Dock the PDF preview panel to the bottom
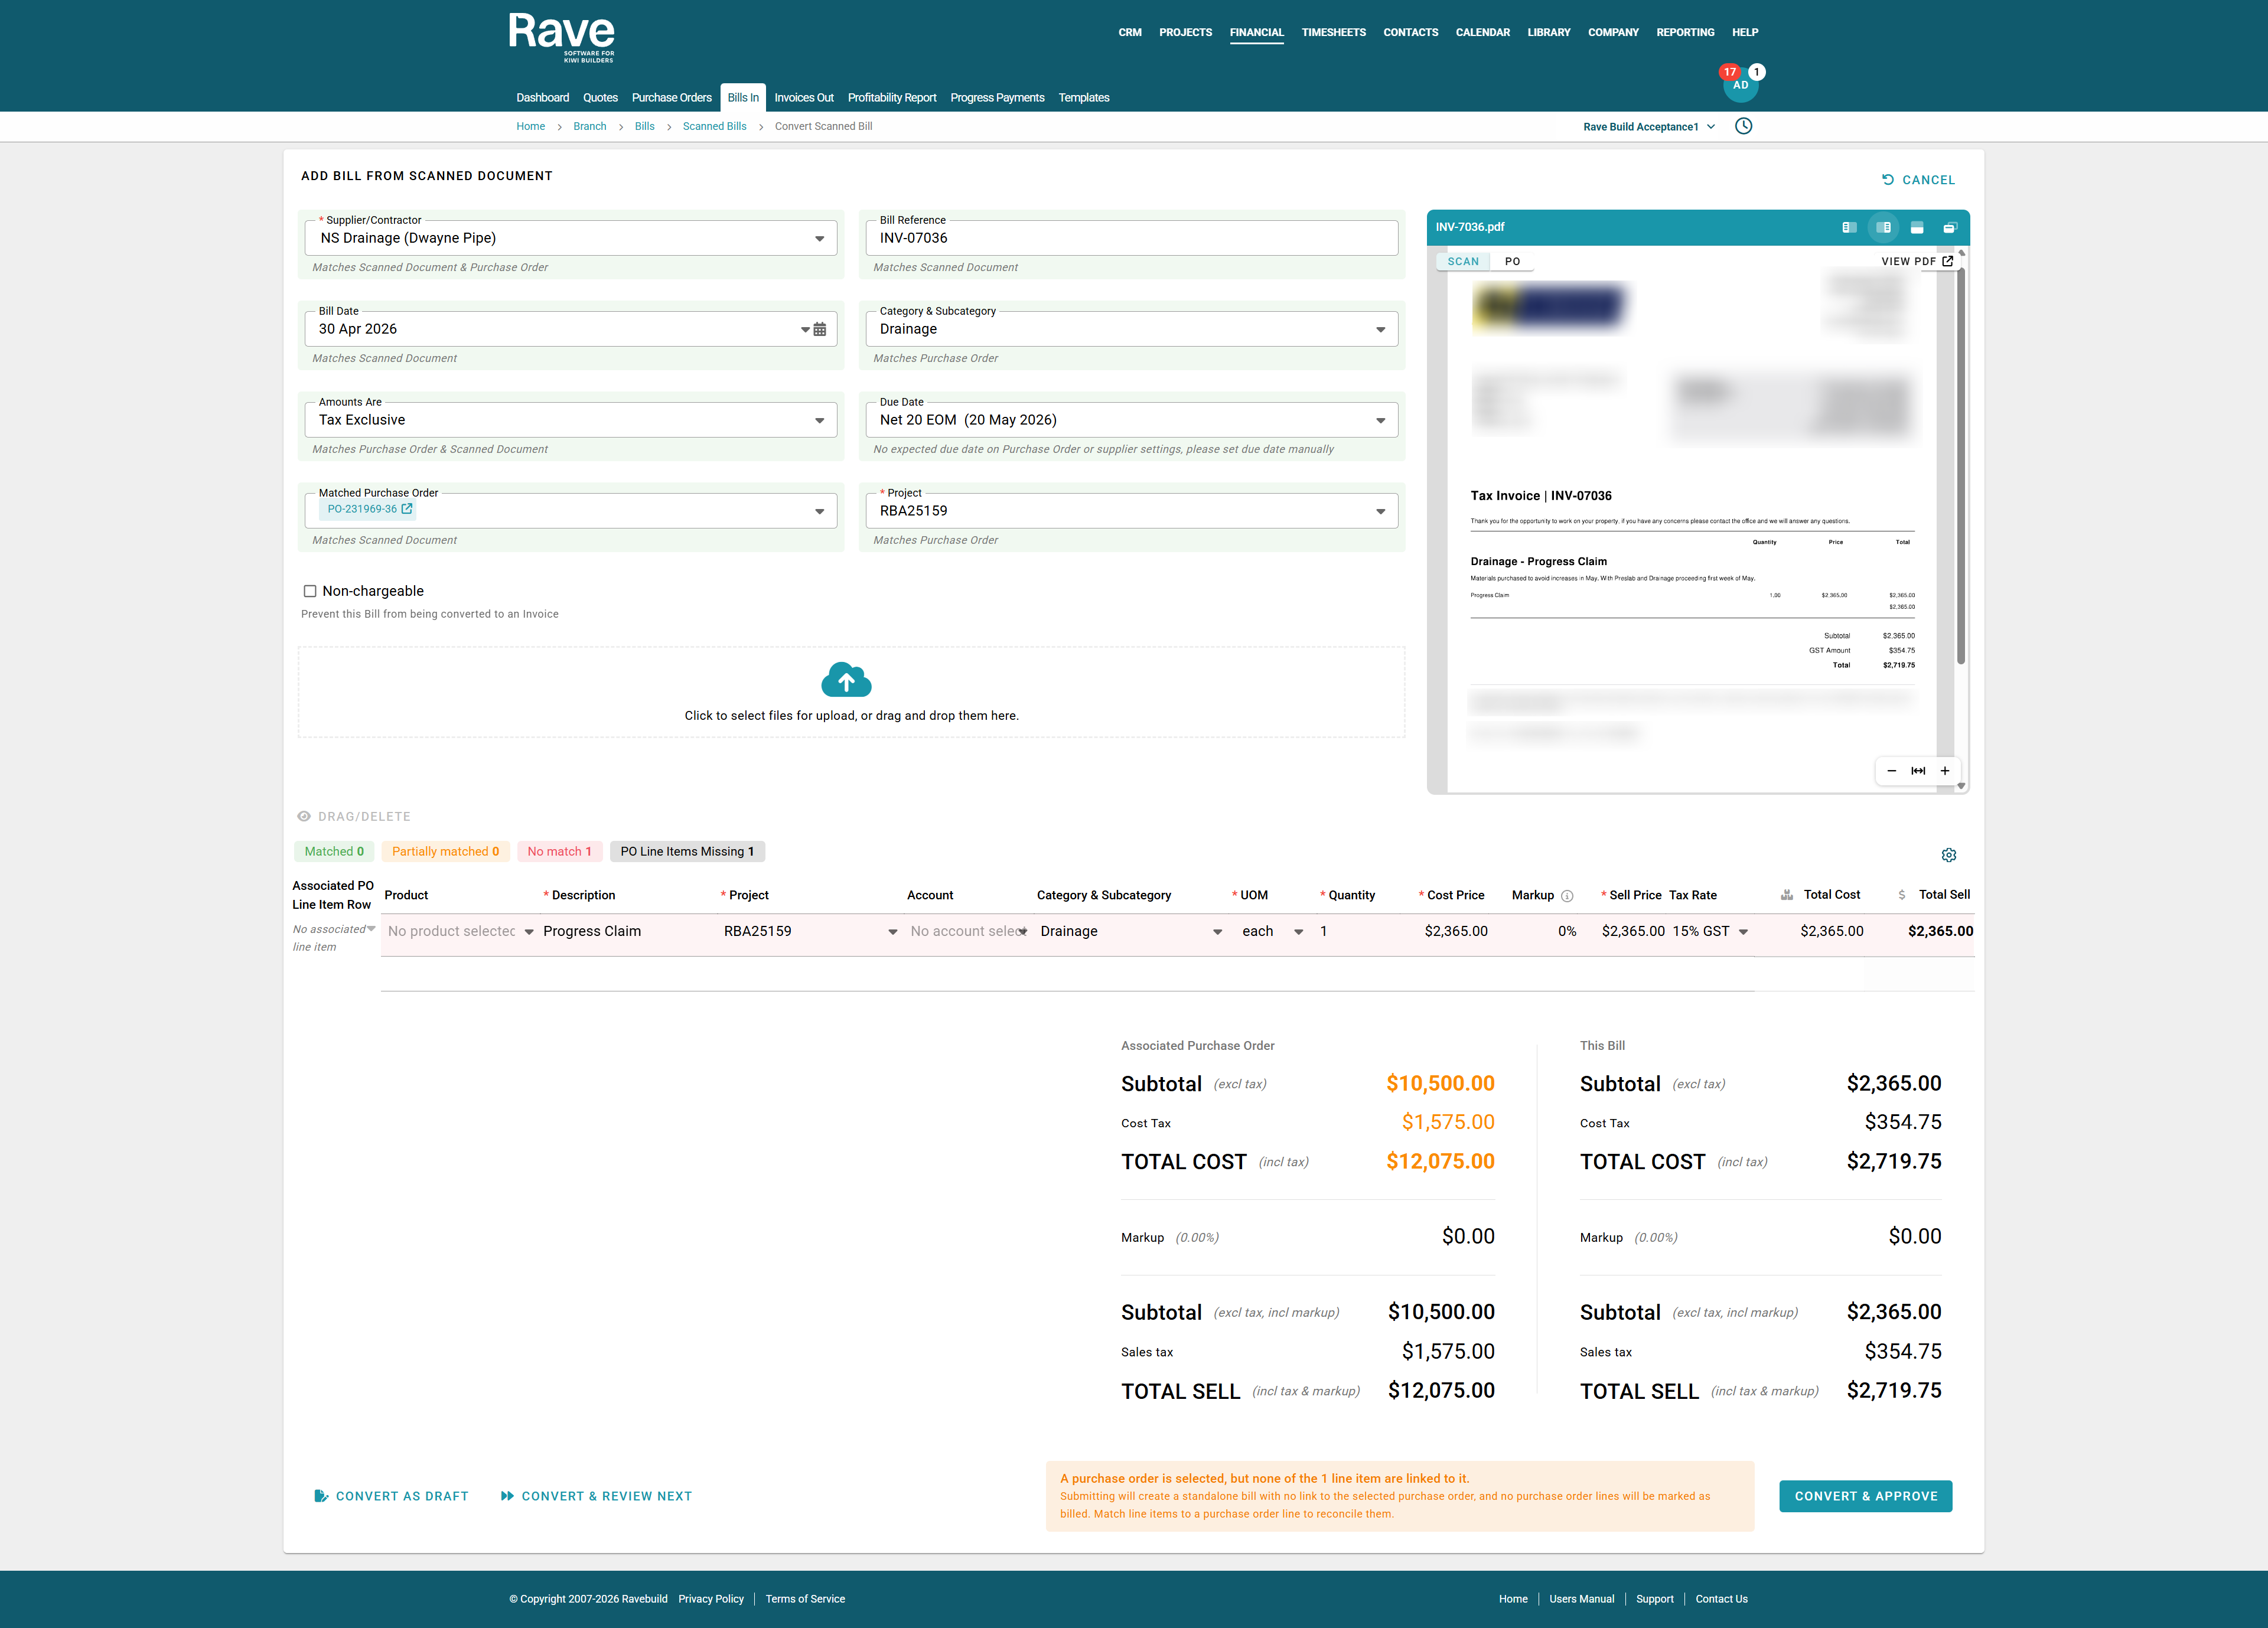This screenshot has width=2268, height=1628. pyautogui.click(x=1917, y=228)
